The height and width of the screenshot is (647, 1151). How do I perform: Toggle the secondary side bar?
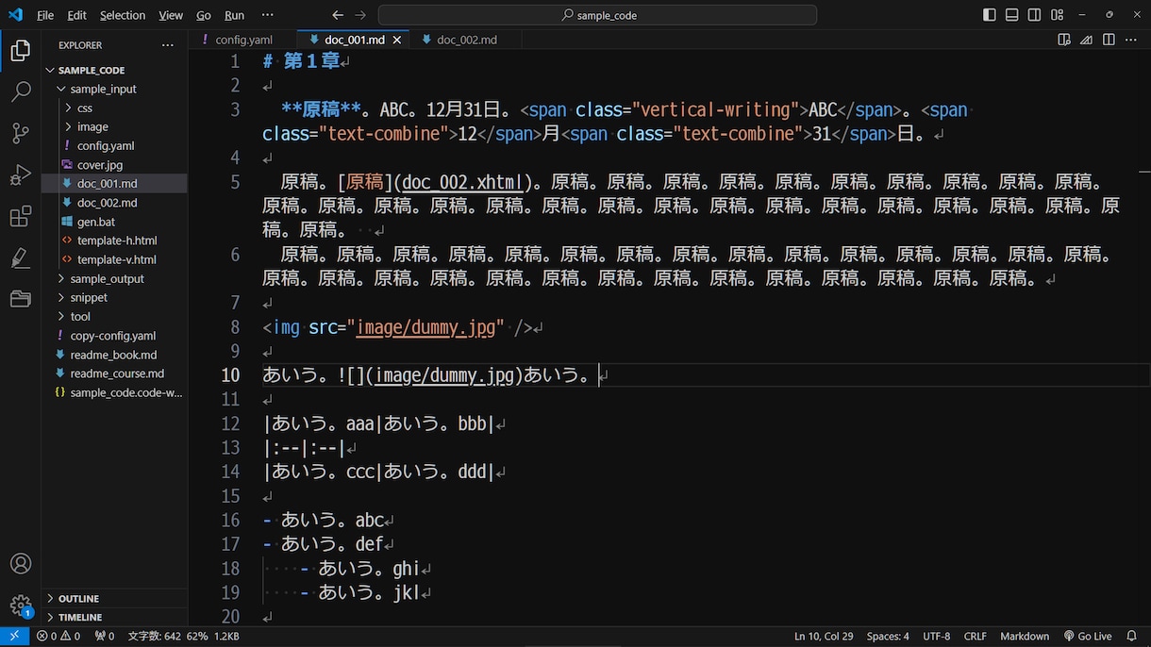[x=1035, y=15]
